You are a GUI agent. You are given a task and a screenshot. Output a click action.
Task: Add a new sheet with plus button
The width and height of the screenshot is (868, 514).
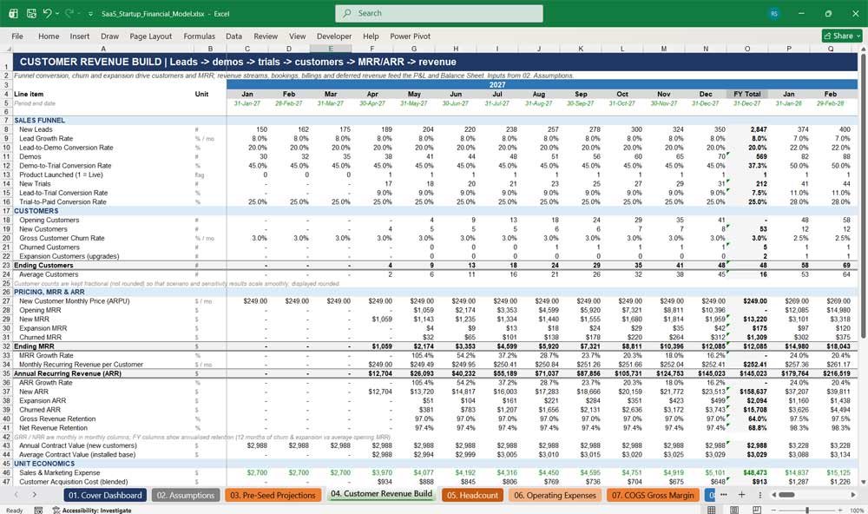point(742,495)
